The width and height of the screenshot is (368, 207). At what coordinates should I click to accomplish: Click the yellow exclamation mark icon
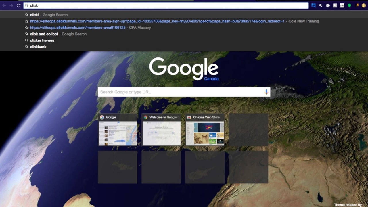click(364, 5)
